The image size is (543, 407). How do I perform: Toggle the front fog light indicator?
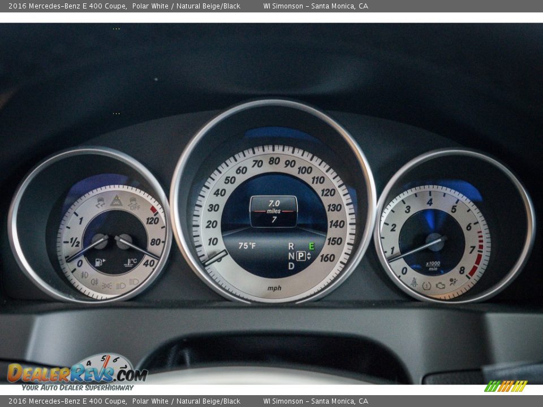84,274
